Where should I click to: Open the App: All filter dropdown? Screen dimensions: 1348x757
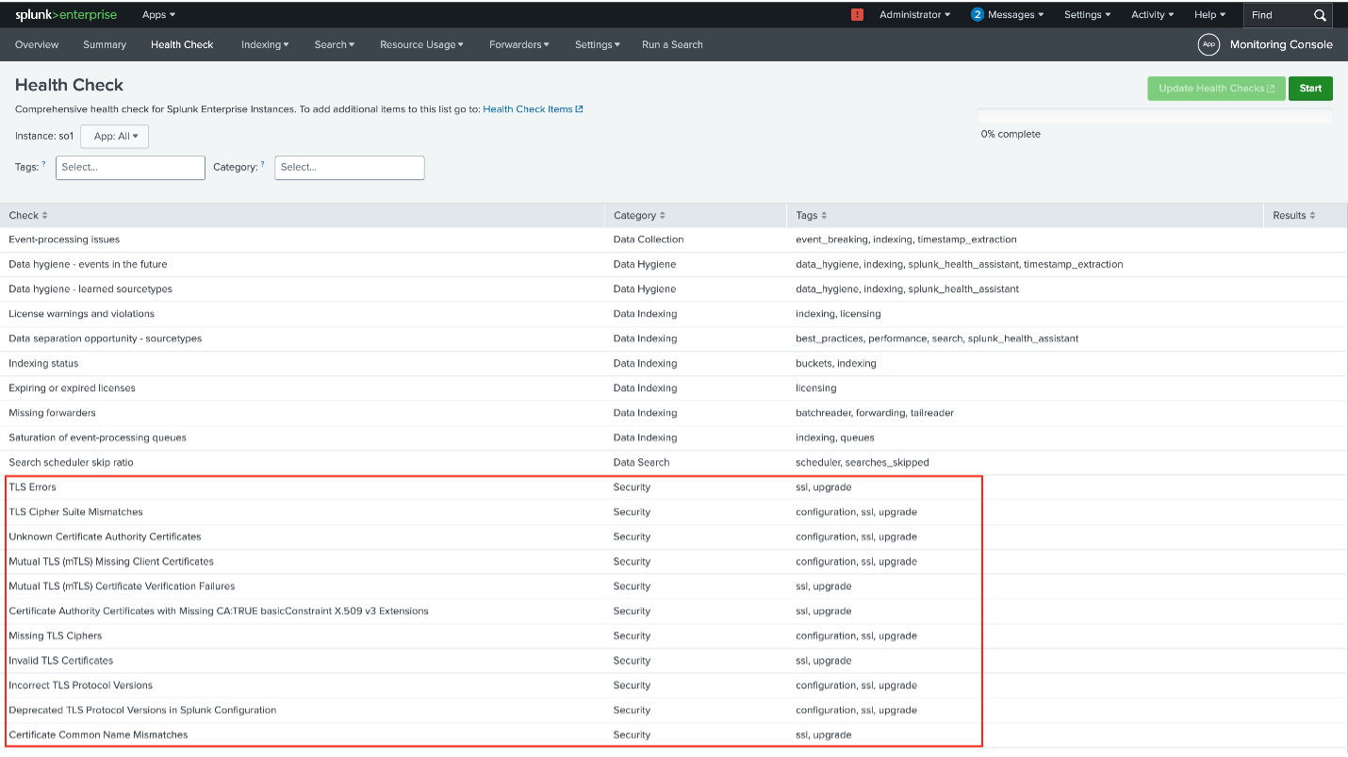click(115, 137)
